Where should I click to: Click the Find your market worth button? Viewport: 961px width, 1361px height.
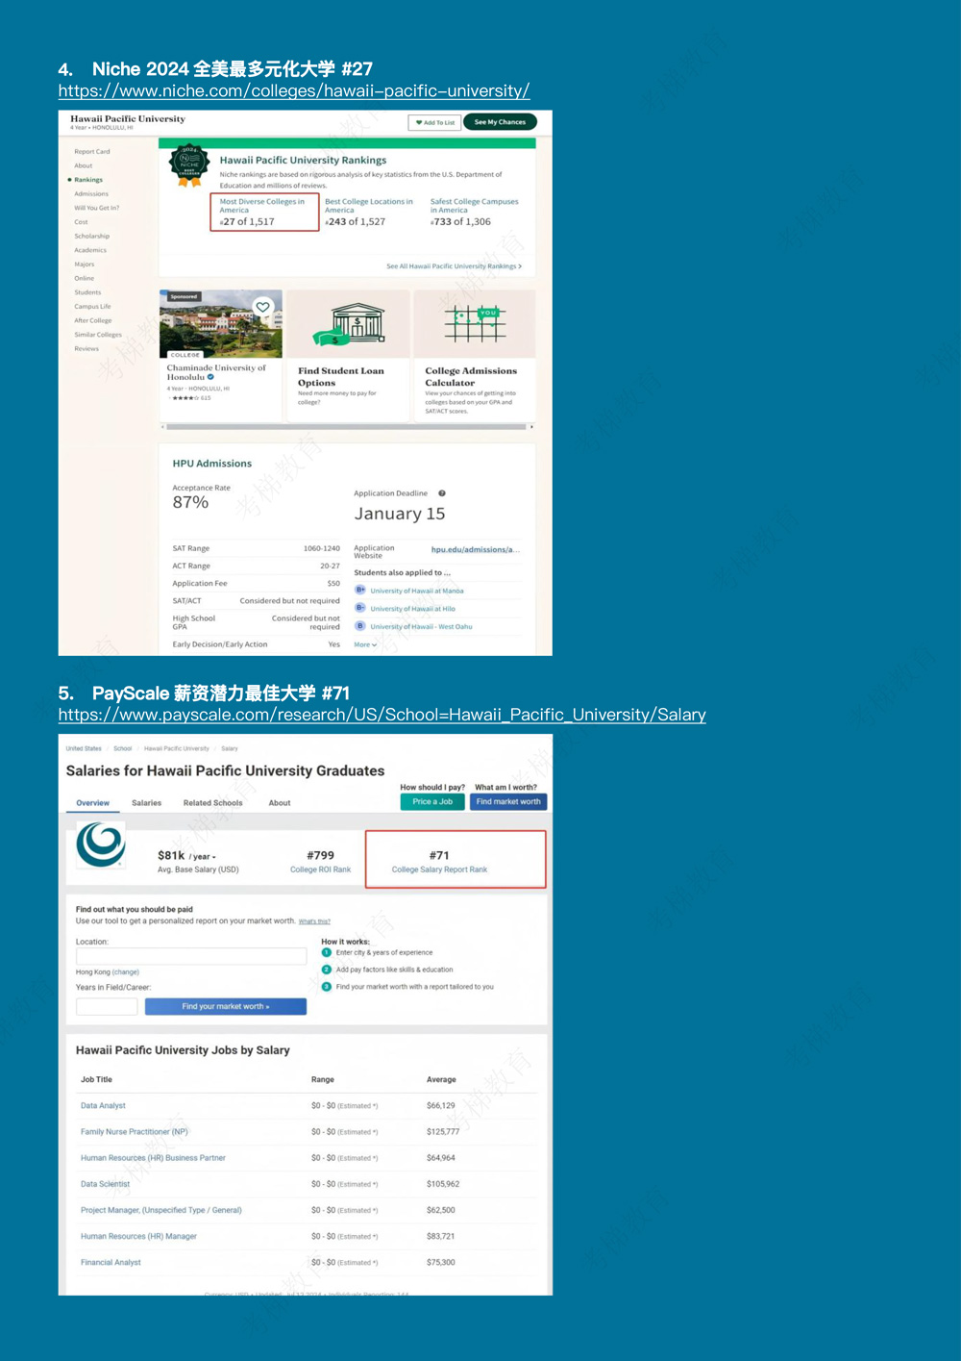pos(226,1006)
